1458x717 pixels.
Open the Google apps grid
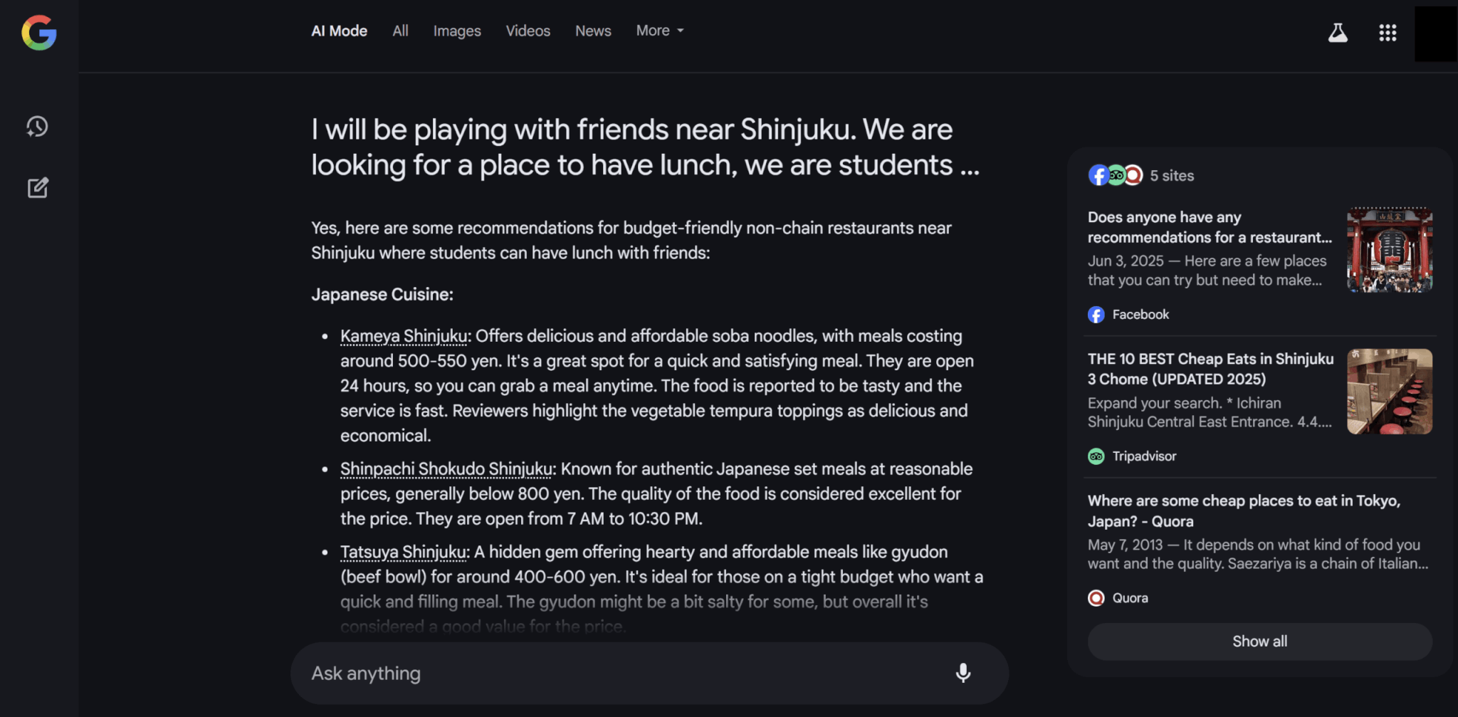tap(1388, 32)
